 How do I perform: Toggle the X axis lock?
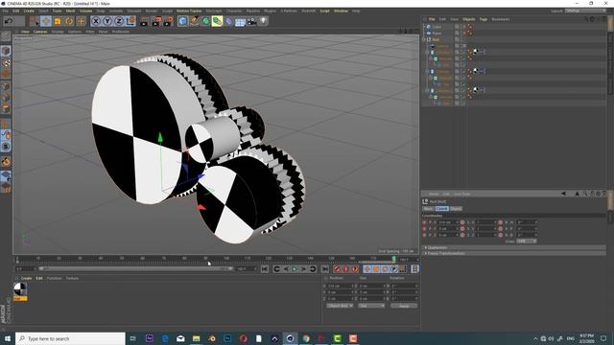pos(96,21)
